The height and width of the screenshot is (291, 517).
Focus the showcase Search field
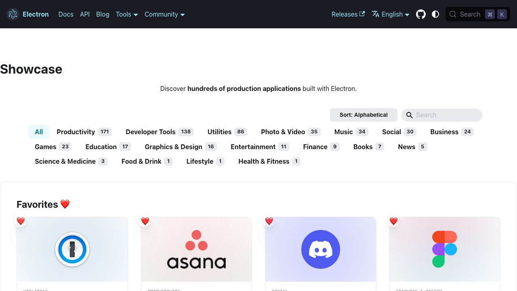click(x=442, y=115)
